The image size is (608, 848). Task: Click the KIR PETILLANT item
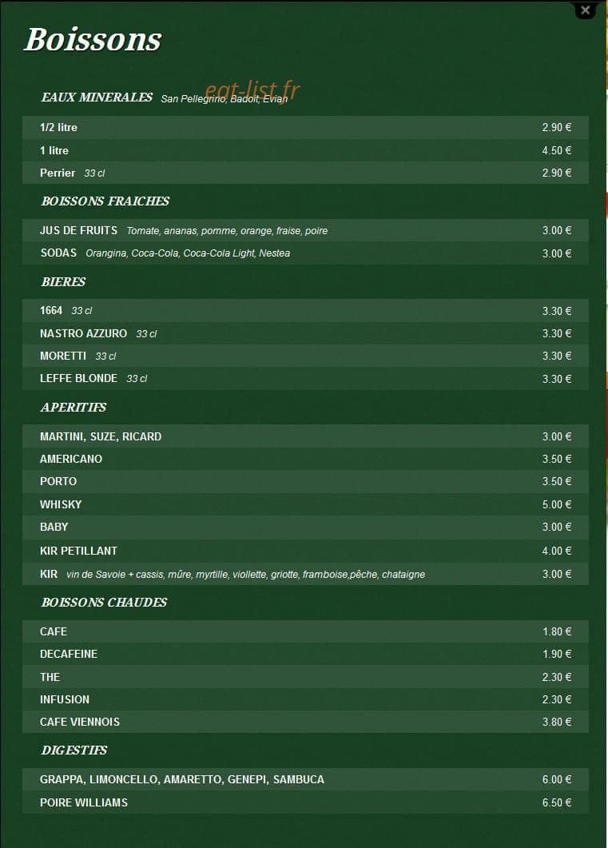point(305,551)
